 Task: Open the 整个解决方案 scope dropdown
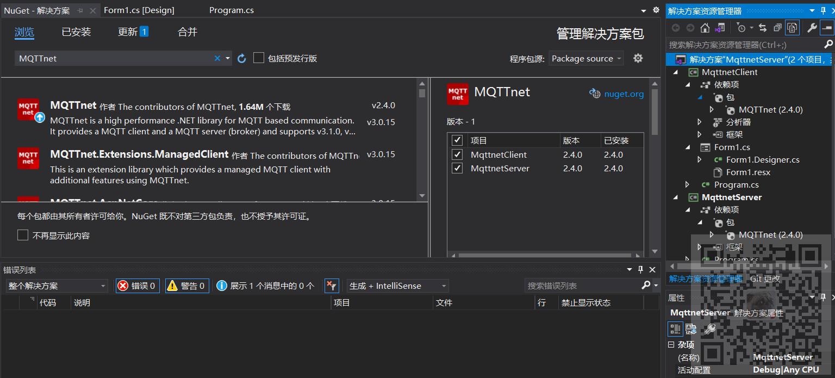click(x=57, y=286)
